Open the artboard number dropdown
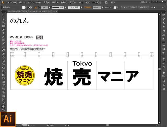 pyautogui.click(x=28, y=125)
